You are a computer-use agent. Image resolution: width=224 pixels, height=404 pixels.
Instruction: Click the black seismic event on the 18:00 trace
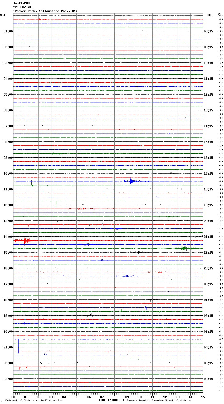click(152, 299)
